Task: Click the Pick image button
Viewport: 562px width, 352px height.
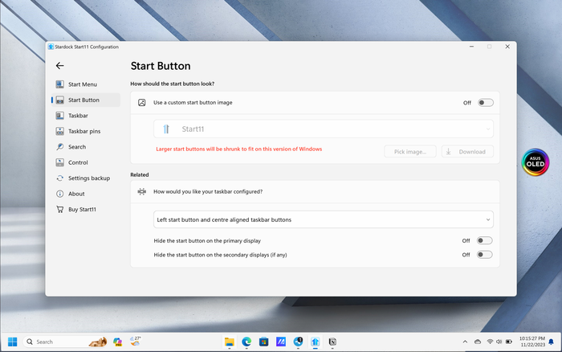Action: pos(410,151)
